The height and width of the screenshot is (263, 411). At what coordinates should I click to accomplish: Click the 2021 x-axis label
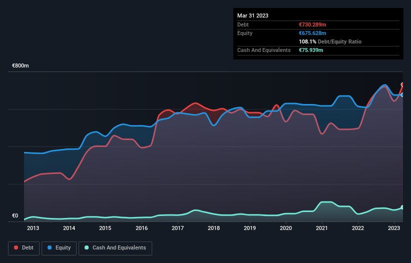[321, 228]
